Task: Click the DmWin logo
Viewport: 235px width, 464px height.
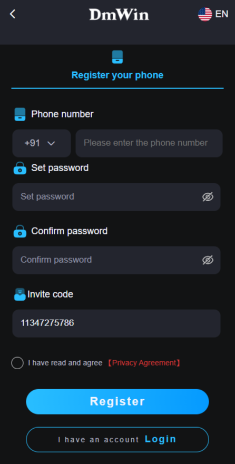Action: click(119, 14)
